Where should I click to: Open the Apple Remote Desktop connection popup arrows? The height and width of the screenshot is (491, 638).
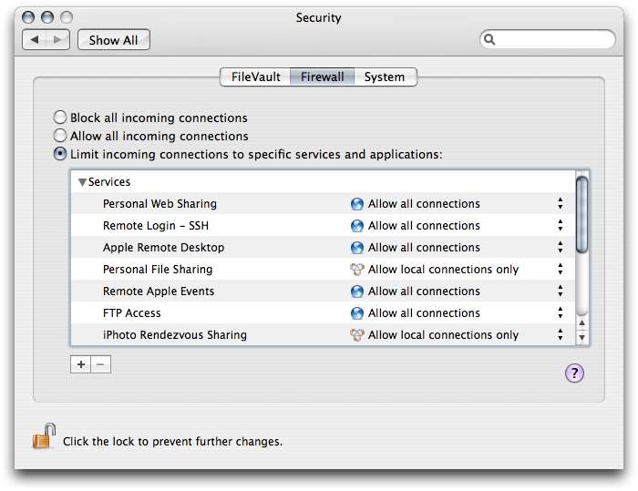click(561, 248)
